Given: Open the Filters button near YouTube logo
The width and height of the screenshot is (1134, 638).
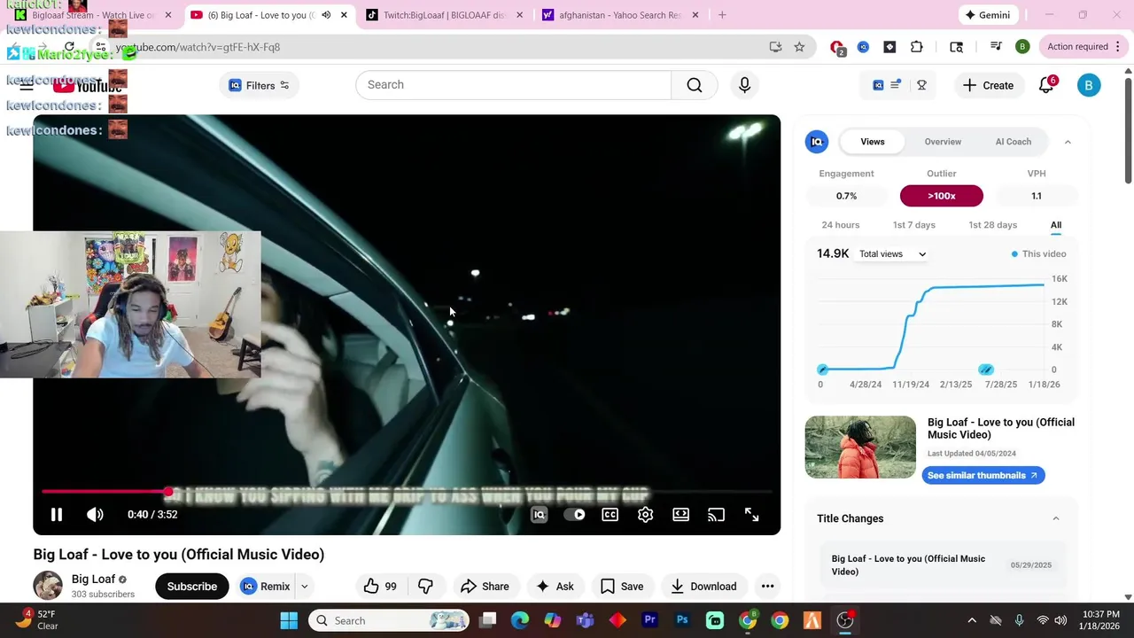Looking at the screenshot, I should pyautogui.click(x=259, y=85).
